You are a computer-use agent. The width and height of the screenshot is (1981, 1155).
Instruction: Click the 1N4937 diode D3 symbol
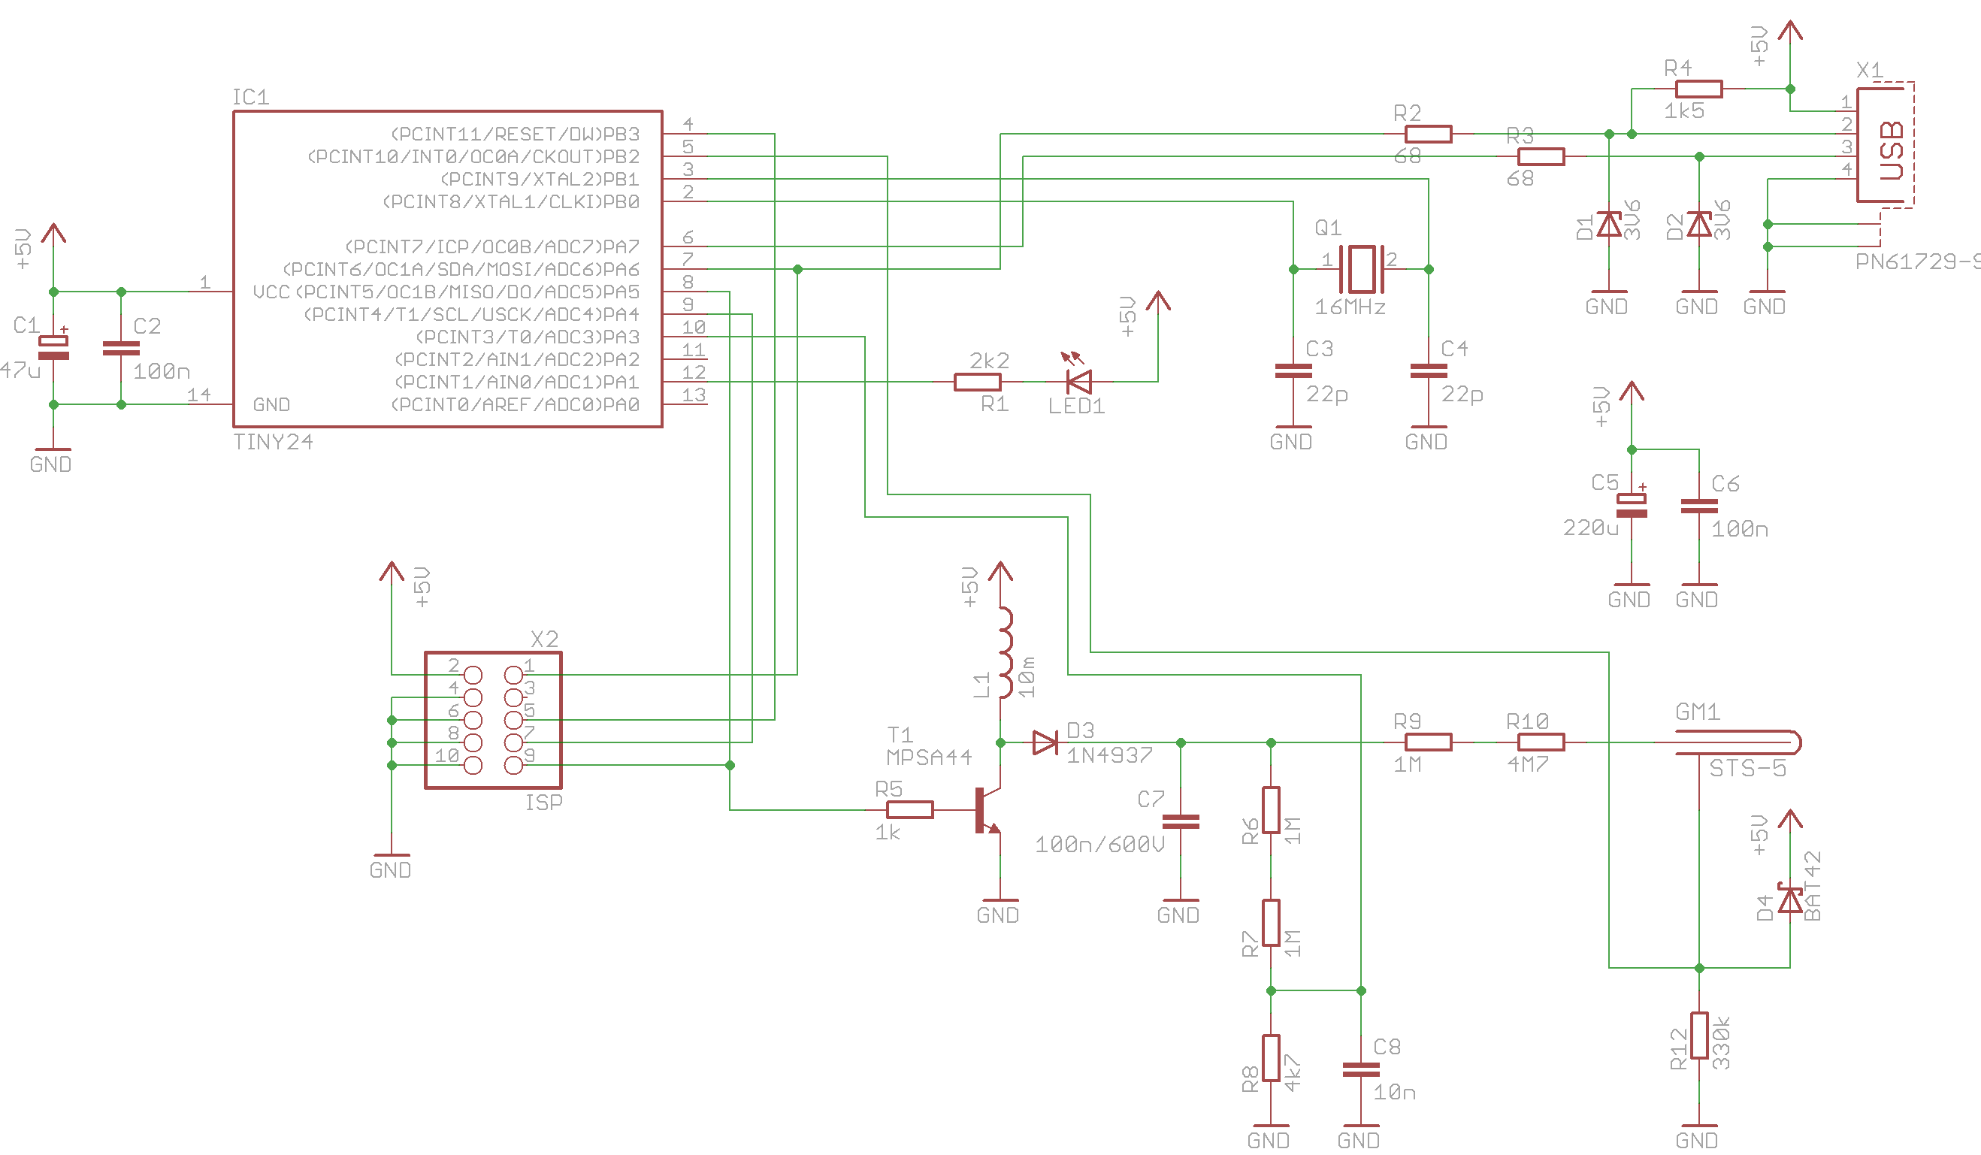[x=1045, y=742]
